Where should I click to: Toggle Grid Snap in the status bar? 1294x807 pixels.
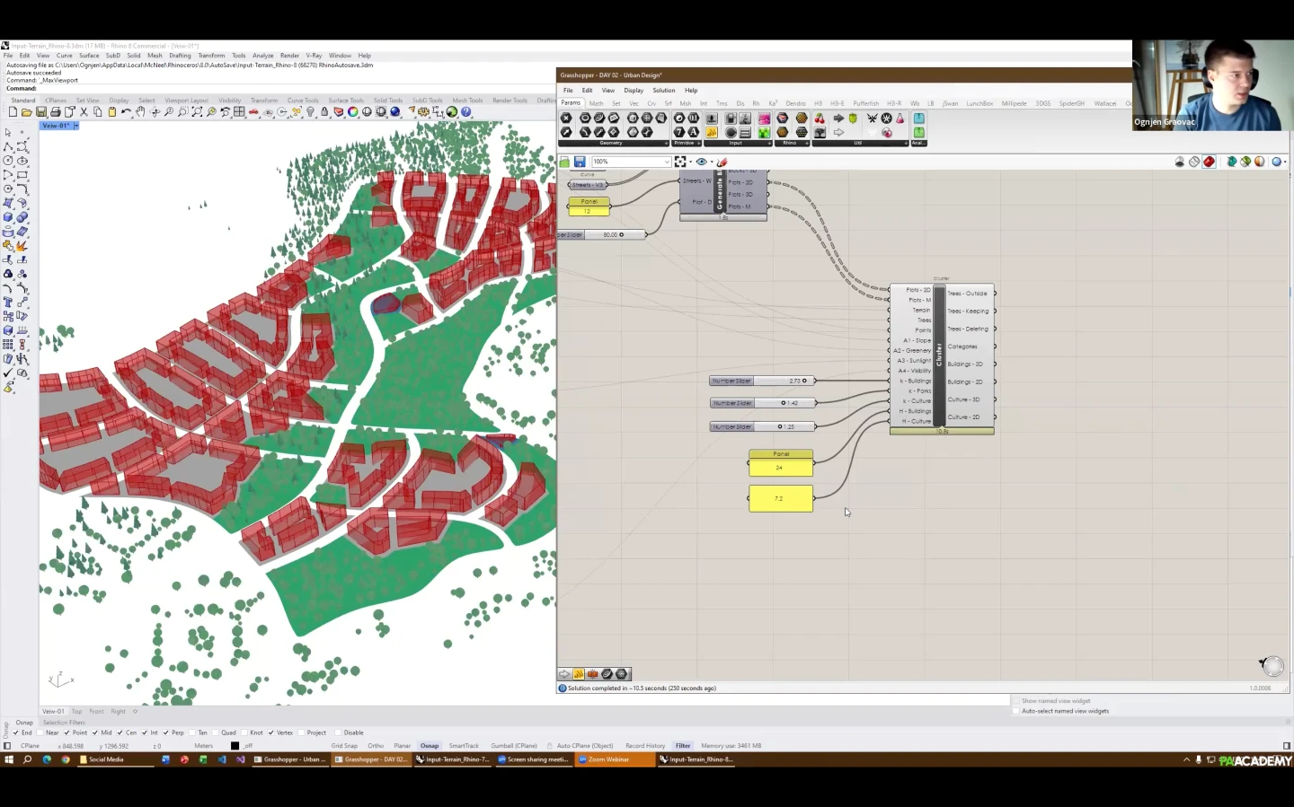point(344,746)
